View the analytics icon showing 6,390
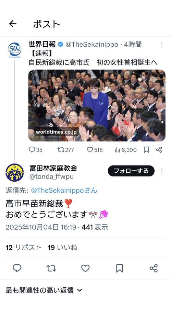This screenshot has width=171, height=309. click(x=125, y=150)
